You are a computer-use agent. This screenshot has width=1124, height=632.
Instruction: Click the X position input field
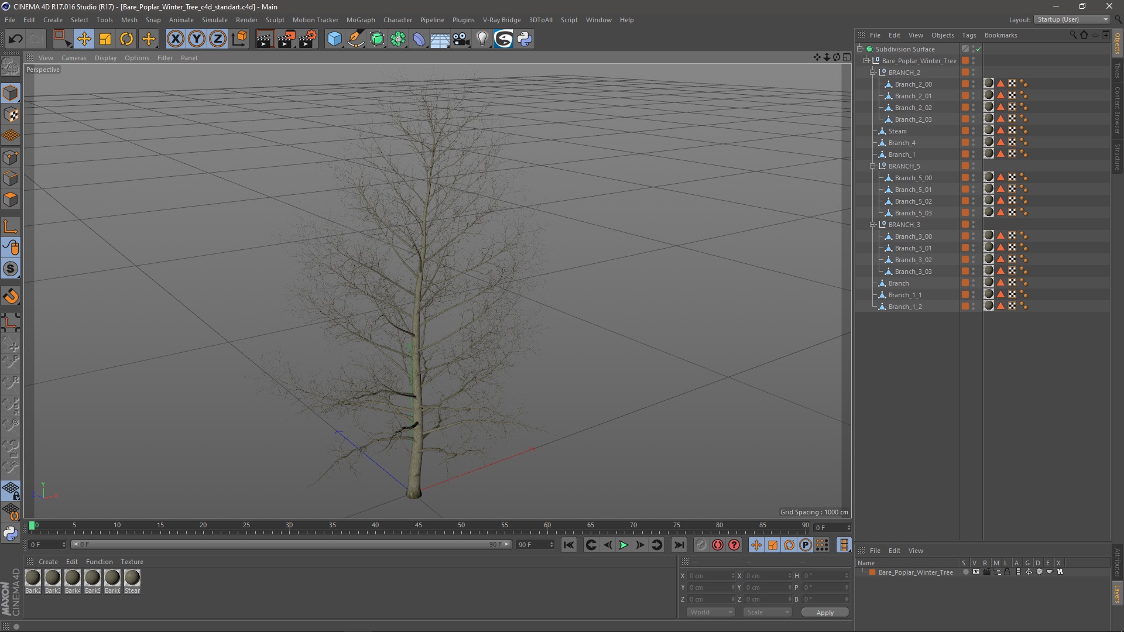[710, 576]
